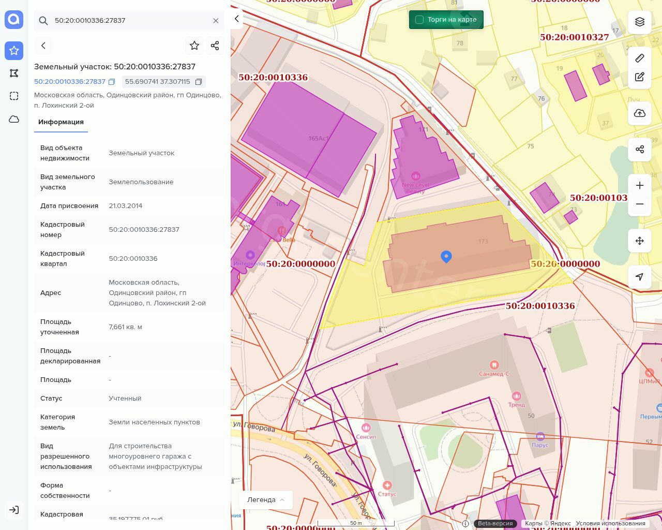Zoom in the map with plus button

(x=640, y=185)
